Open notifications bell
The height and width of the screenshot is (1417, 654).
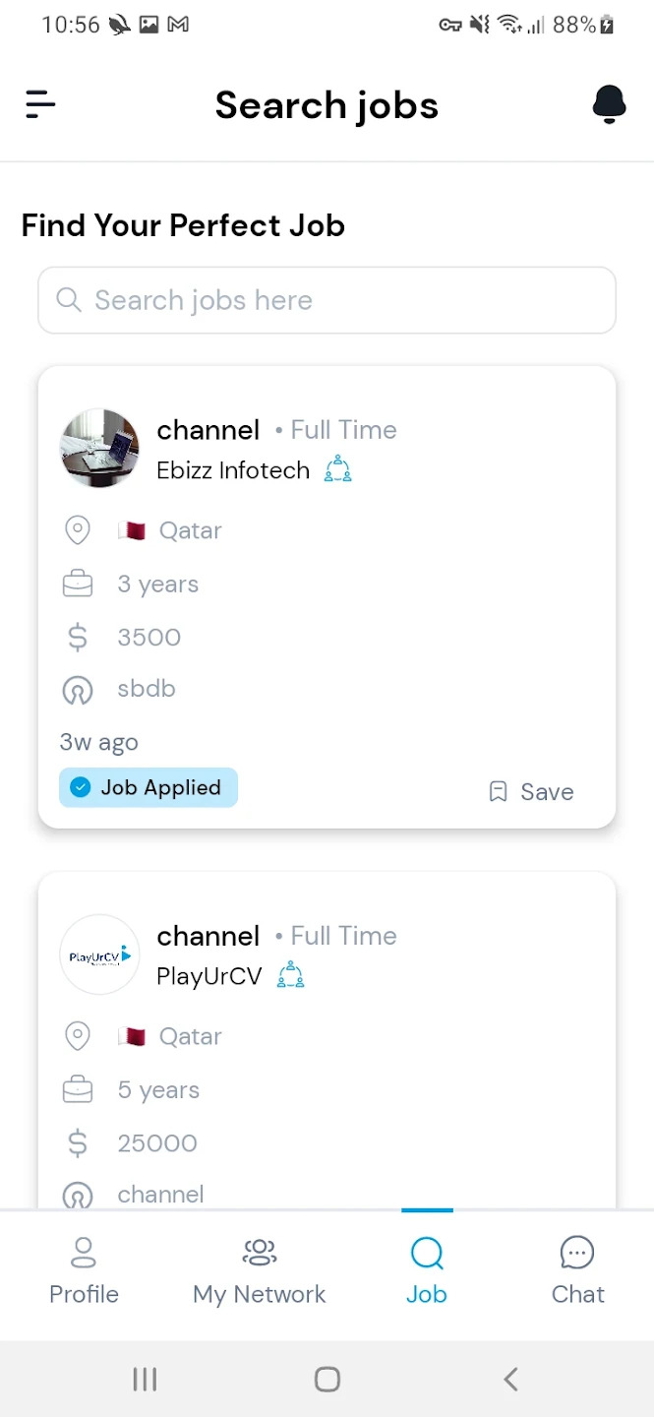(x=609, y=104)
